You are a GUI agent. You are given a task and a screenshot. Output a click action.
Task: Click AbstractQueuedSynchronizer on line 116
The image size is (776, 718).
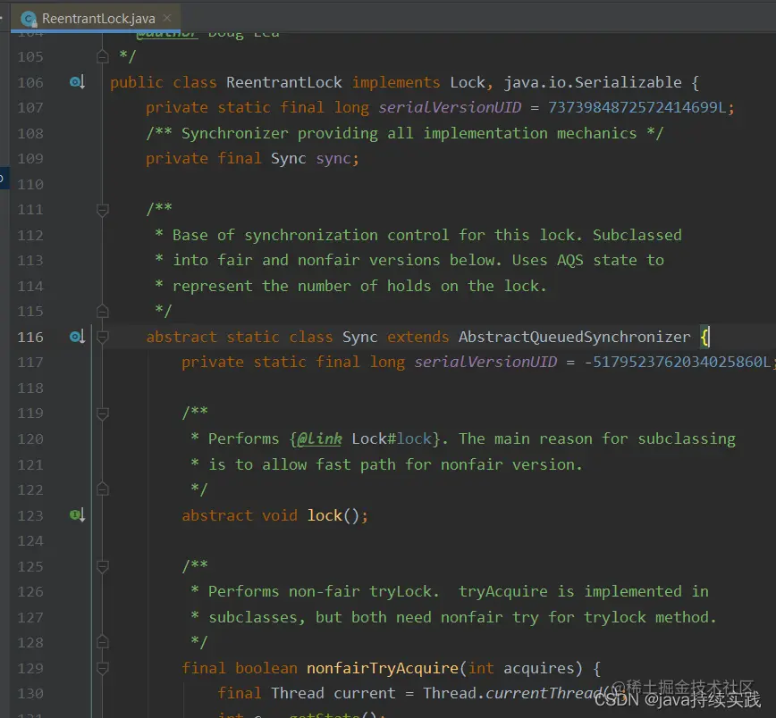click(574, 337)
